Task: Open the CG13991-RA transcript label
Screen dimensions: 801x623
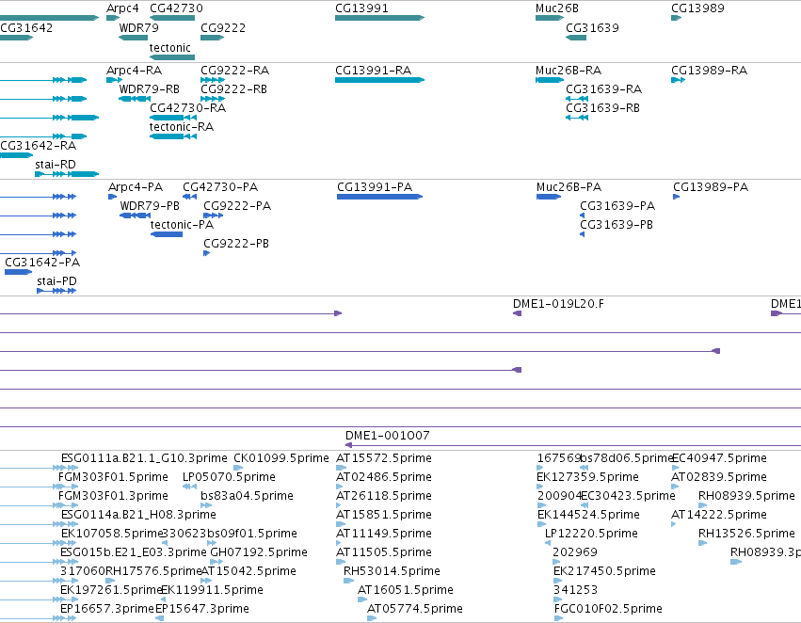Action: 374,71
